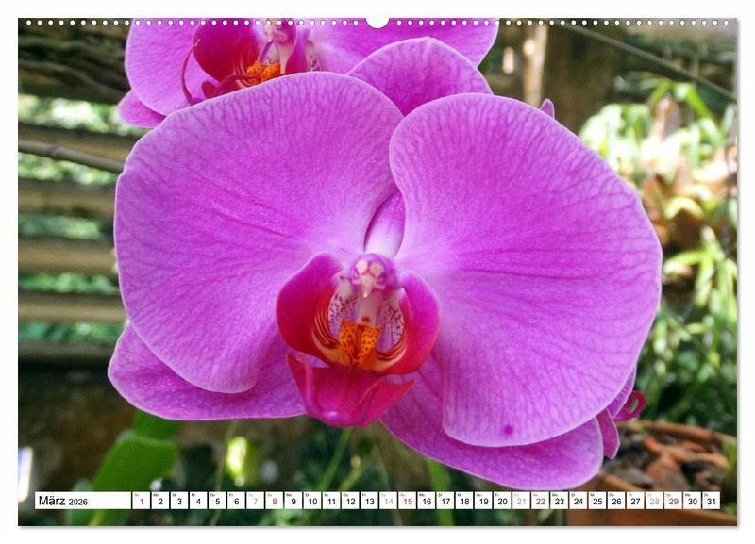Click the large pink orchid photo

click(x=377, y=272)
